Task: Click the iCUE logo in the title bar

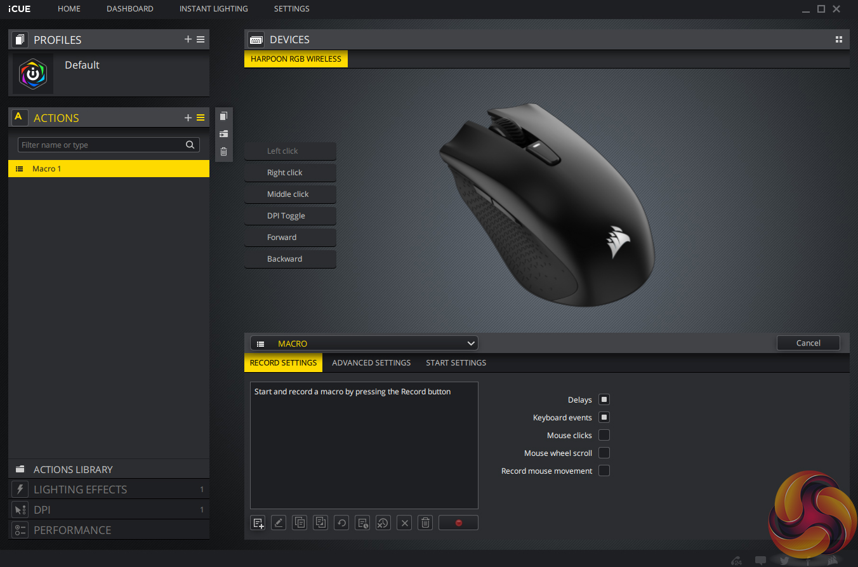Action: [x=19, y=9]
